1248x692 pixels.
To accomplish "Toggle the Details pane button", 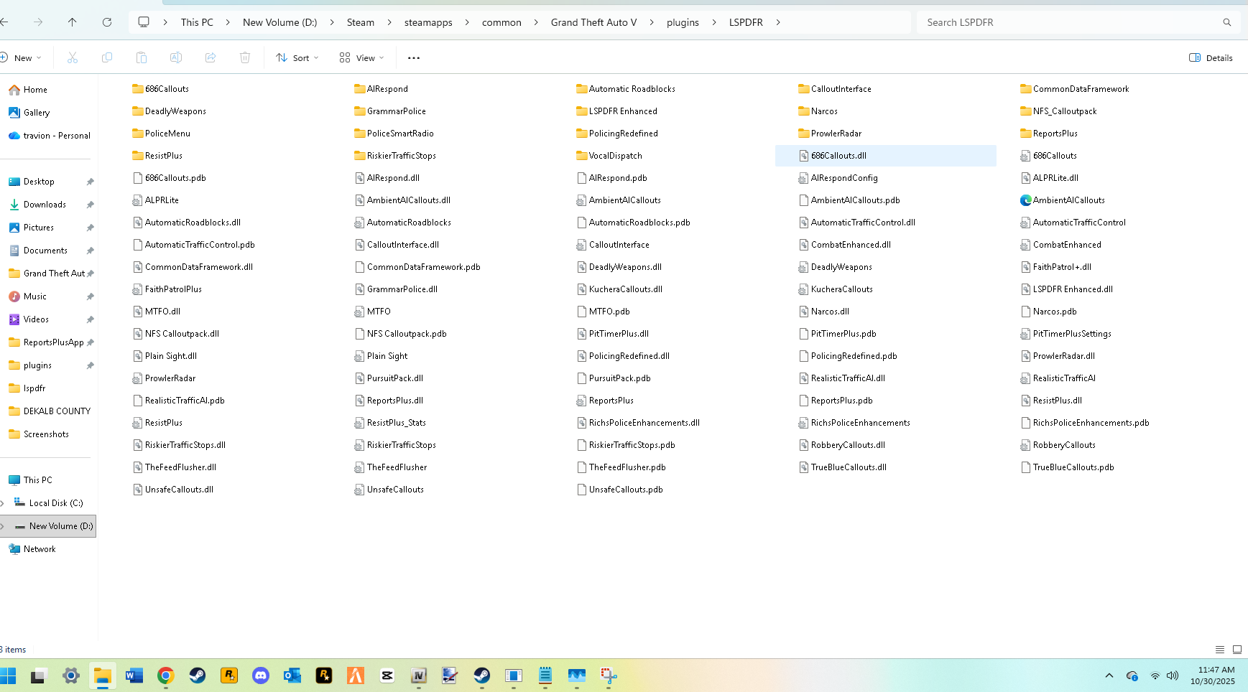I will pos(1211,58).
